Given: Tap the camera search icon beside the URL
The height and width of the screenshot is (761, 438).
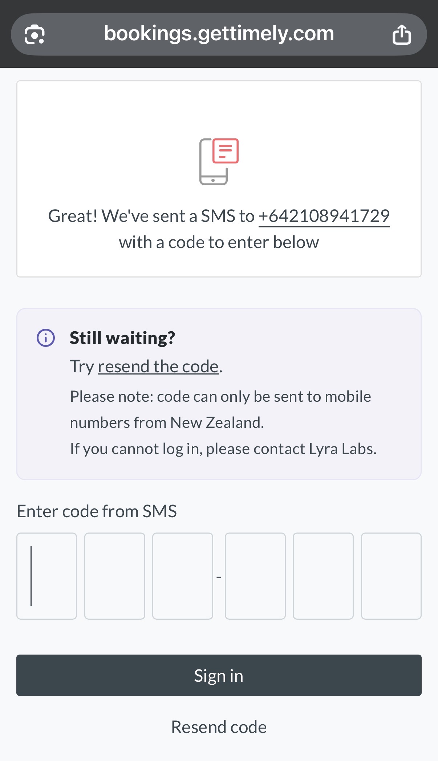Looking at the screenshot, I should [x=35, y=35].
